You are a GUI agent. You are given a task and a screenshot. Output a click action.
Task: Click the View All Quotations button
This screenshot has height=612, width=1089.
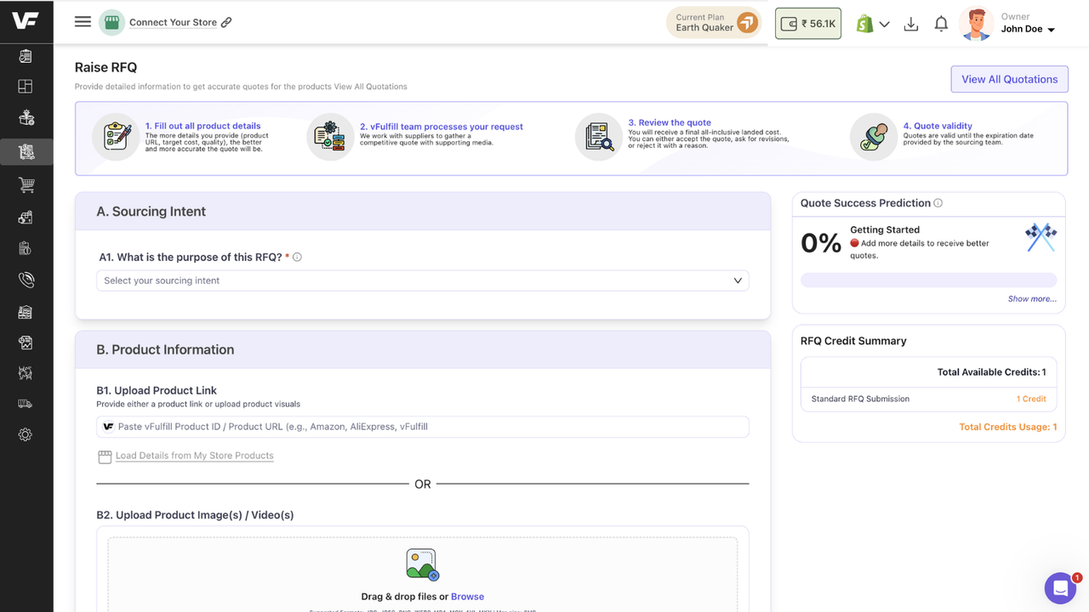(1009, 79)
